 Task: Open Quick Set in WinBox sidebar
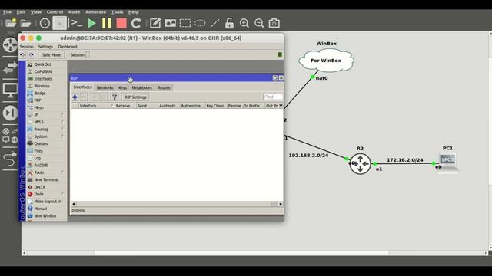[42, 64]
